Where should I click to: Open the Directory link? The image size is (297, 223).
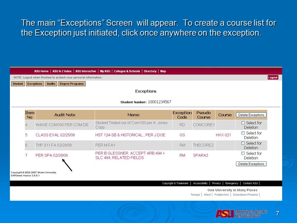click(x=150, y=71)
